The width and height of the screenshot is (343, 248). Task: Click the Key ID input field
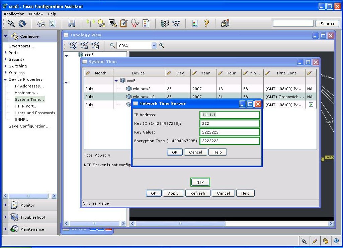pos(230,123)
